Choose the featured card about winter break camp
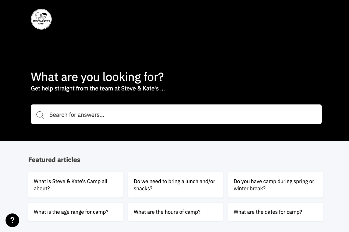The height and width of the screenshot is (232, 349). pos(275,185)
